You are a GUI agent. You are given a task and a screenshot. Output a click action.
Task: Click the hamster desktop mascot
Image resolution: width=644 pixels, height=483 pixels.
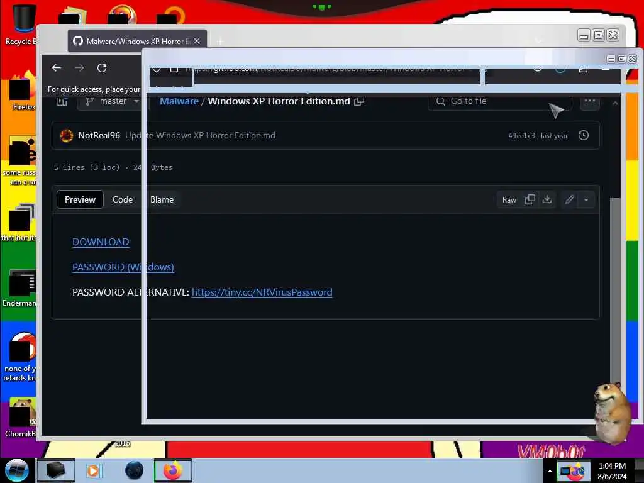pyautogui.click(x=612, y=413)
